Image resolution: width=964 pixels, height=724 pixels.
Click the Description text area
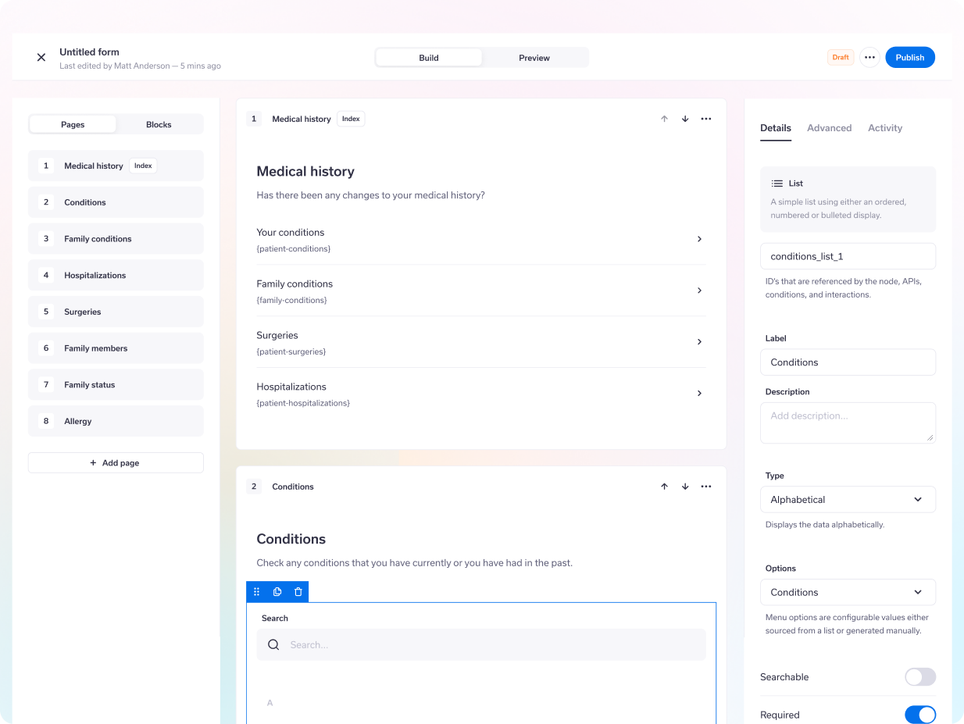coord(848,423)
